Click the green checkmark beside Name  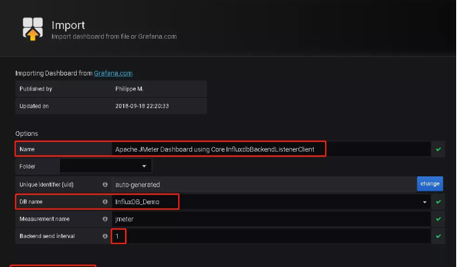[439, 149]
